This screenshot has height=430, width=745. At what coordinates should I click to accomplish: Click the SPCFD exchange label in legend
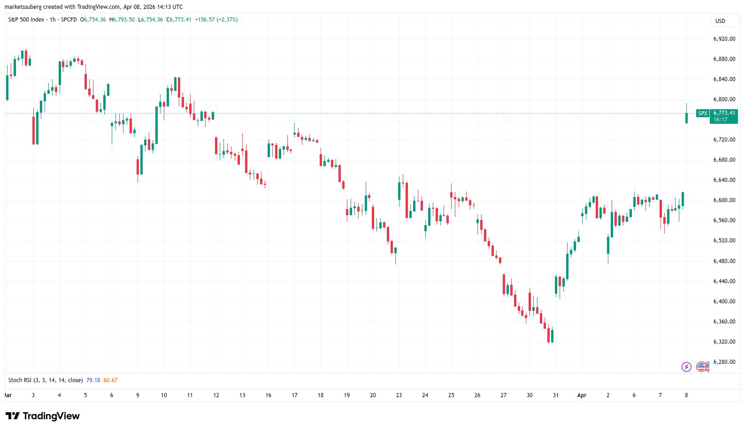tap(69, 20)
